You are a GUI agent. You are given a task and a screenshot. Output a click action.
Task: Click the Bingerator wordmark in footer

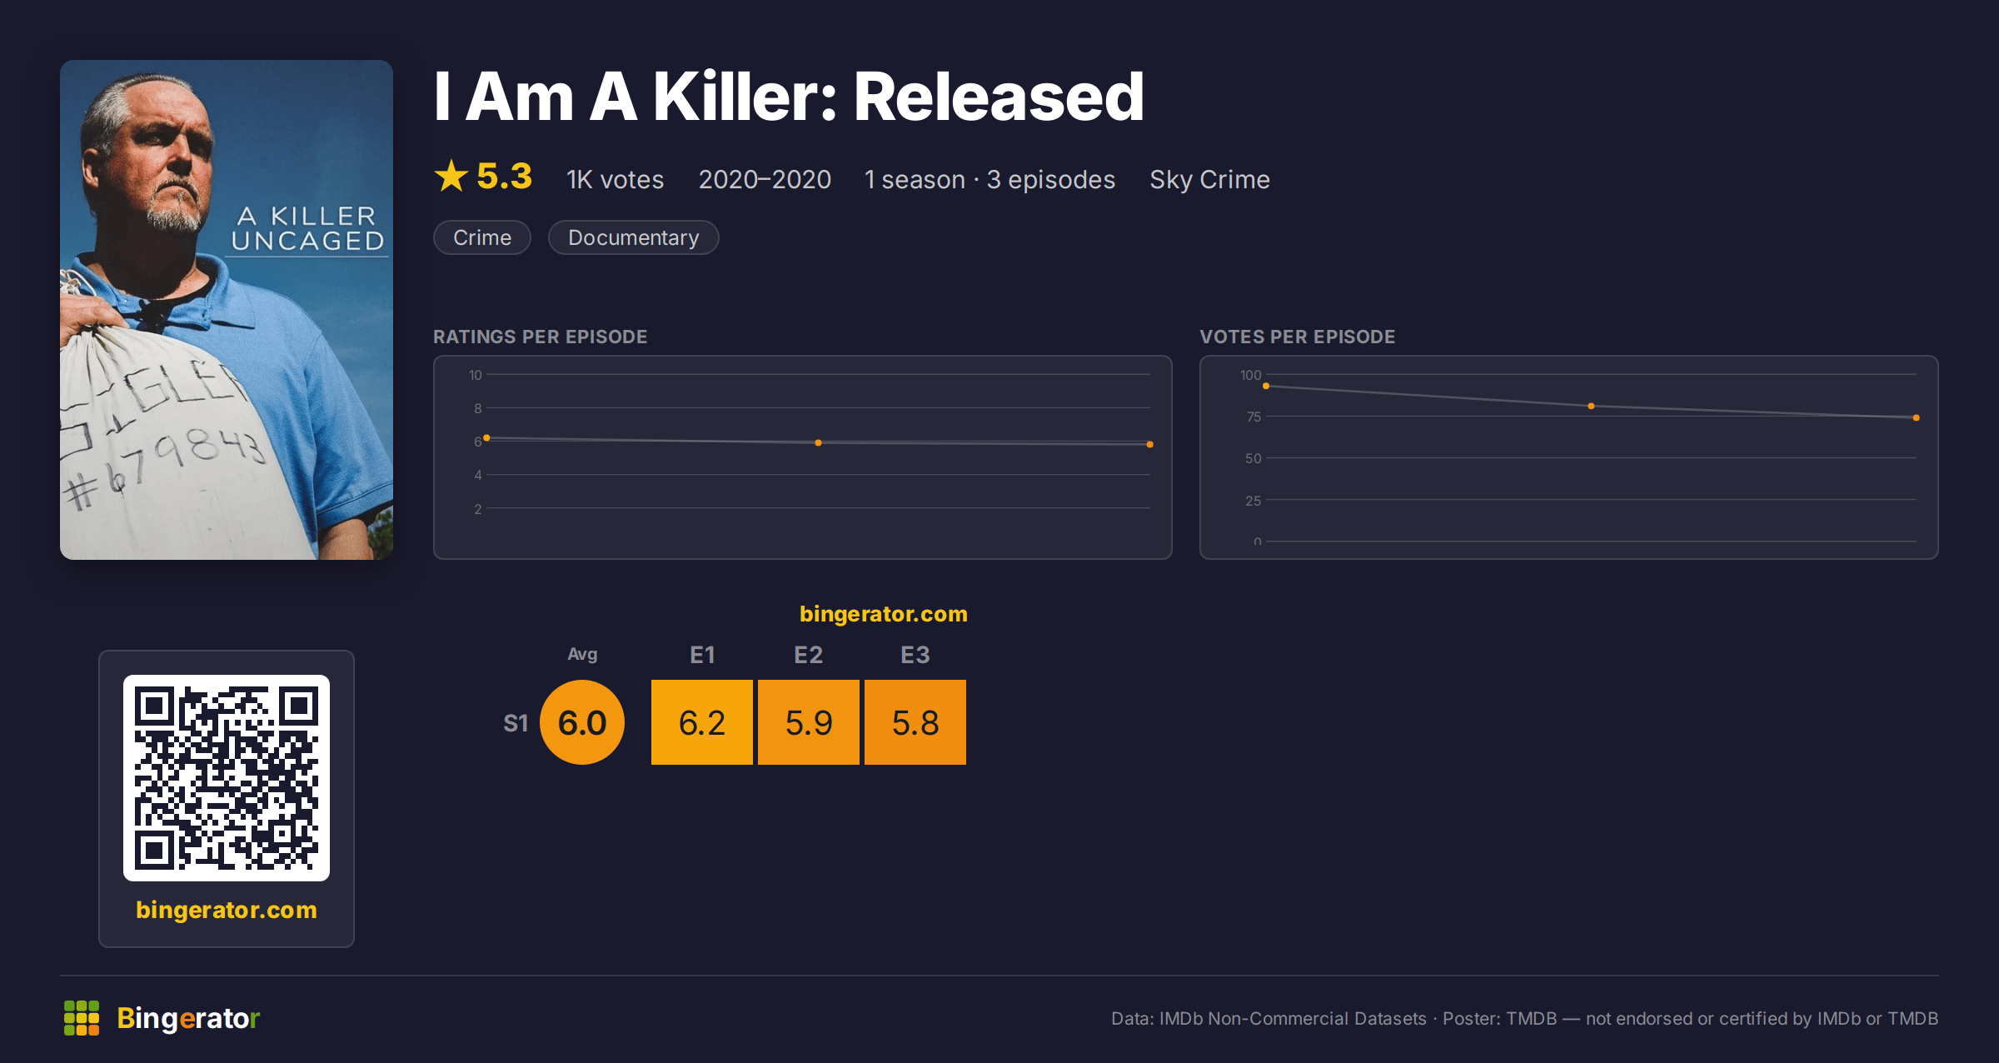[x=188, y=1018]
